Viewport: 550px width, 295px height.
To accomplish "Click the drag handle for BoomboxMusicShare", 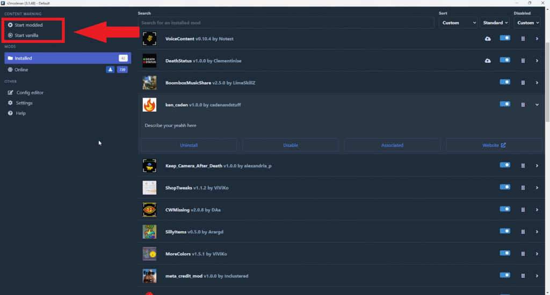I will (x=523, y=83).
